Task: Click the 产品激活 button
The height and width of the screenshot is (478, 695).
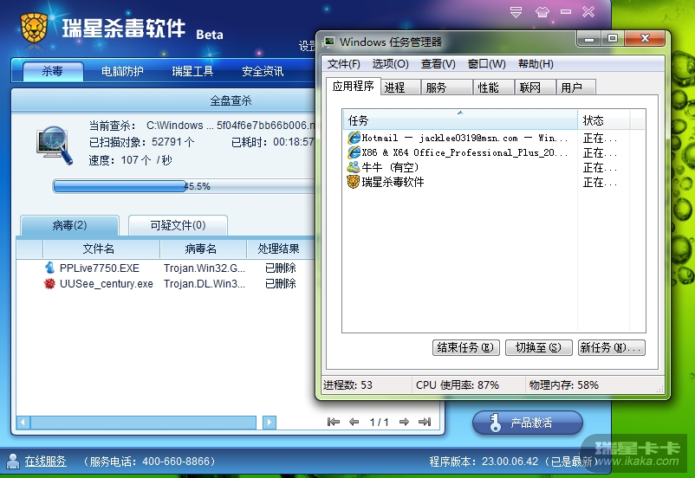Action: click(528, 423)
